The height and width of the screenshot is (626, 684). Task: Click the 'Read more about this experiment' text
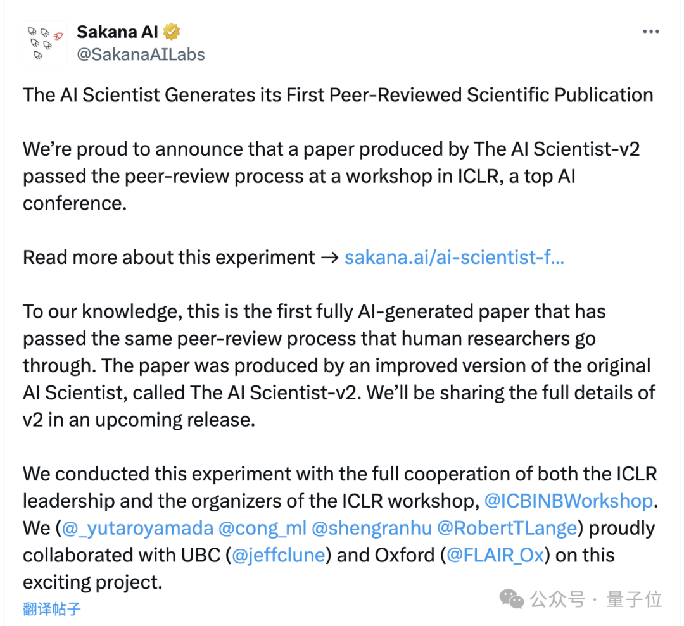coord(169,257)
